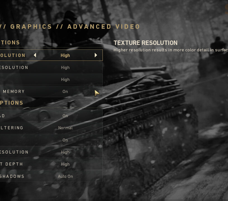This screenshot has width=228, height=201.
Task: Select the highlighted Texture Resolution row
Action: (x=51, y=55)
